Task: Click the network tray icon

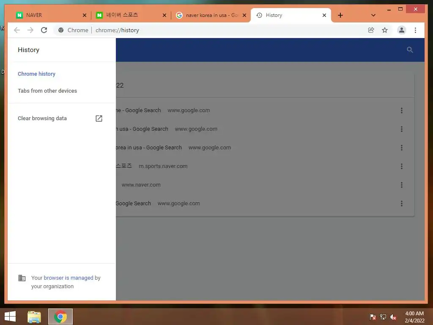Action: (x=383, y=317)
